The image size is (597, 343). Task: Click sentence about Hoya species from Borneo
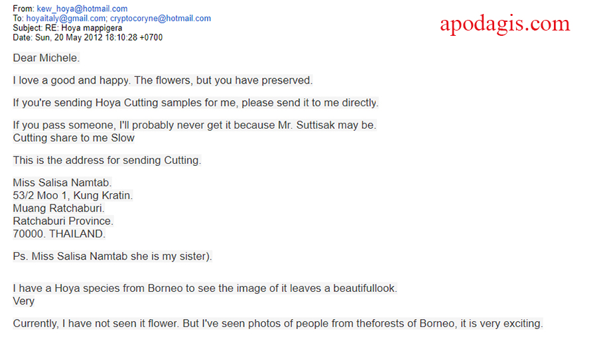coord(205,288)
